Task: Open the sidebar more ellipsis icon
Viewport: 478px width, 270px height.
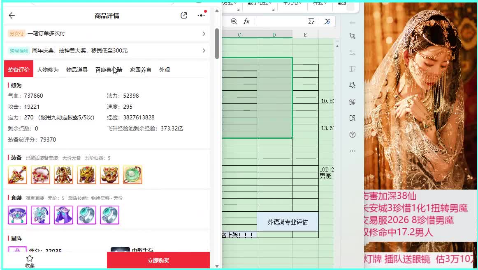Action: coord(353,151)
